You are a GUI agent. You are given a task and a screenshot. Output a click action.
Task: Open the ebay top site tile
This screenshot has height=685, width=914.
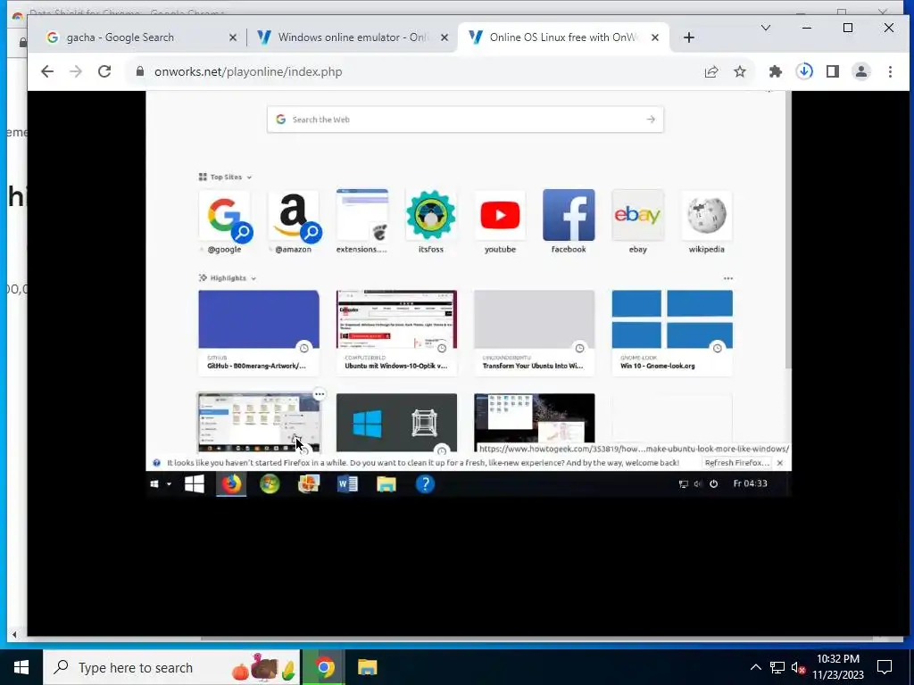point(637,222)
